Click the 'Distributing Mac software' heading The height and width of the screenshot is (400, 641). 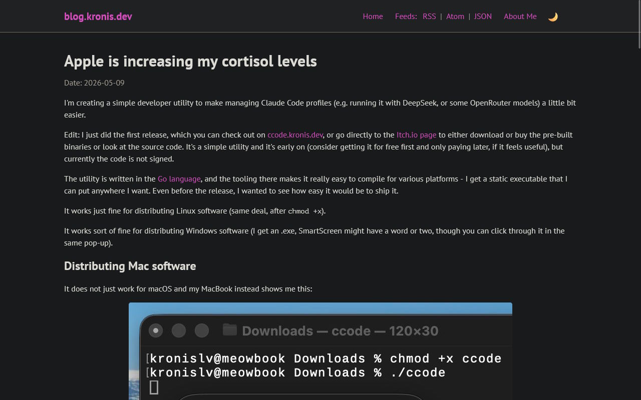[130, 266]
